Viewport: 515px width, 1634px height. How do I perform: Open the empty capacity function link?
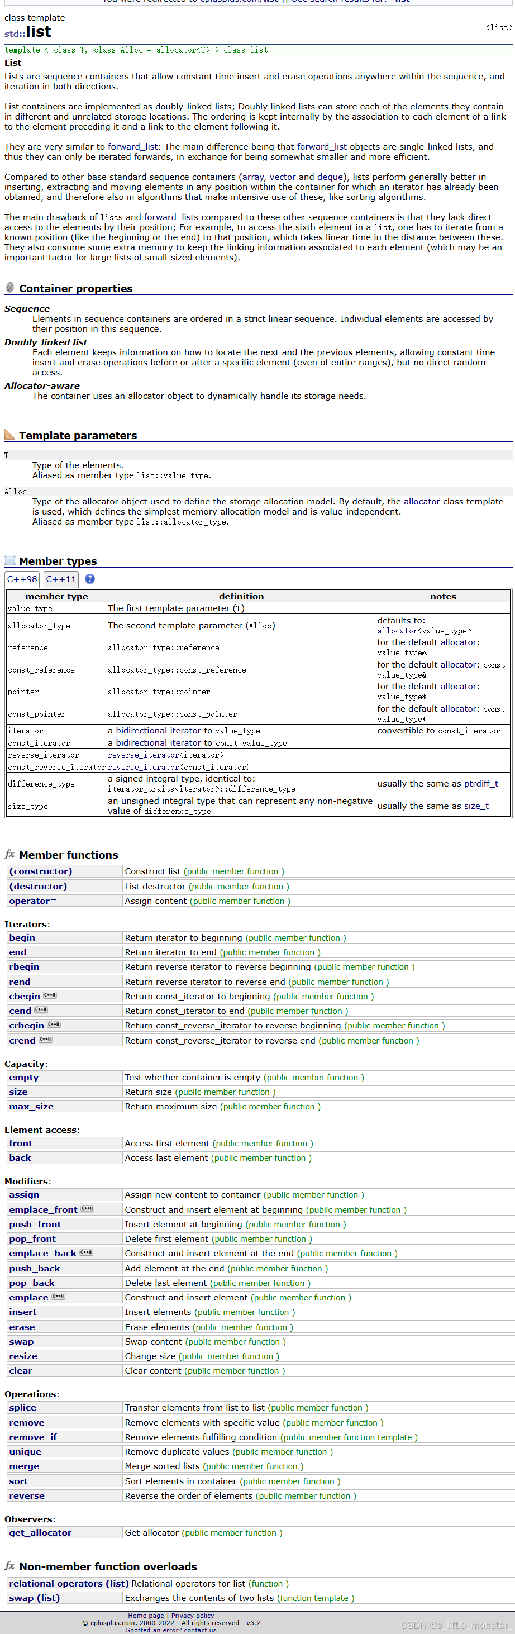(24, 1077)
